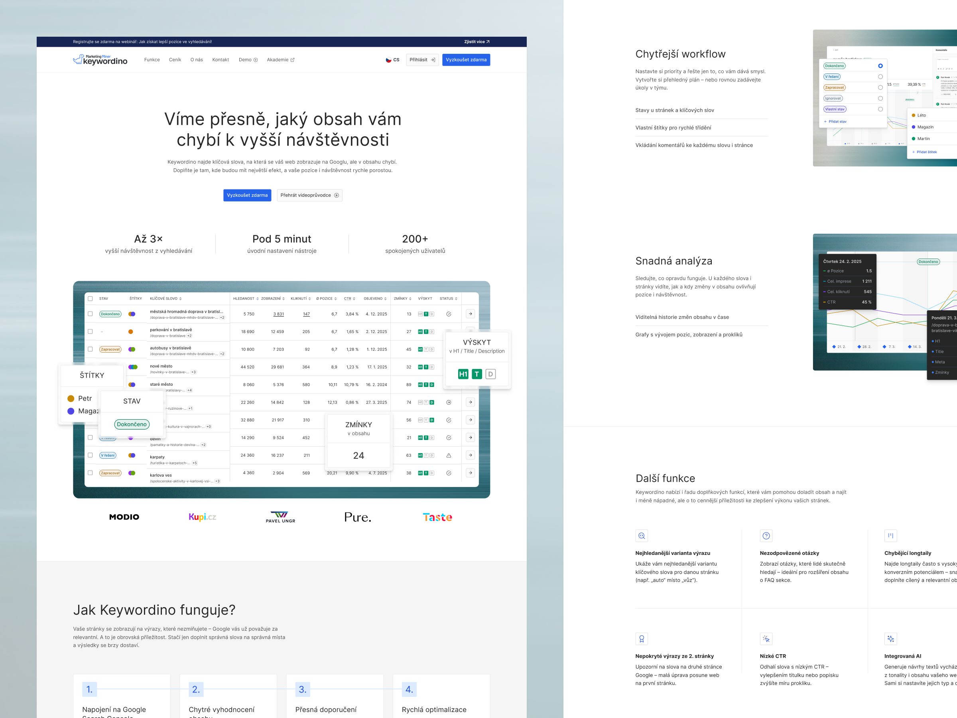Check the row checkbox for 'parkování v bratislavě'

pos(91,331)
